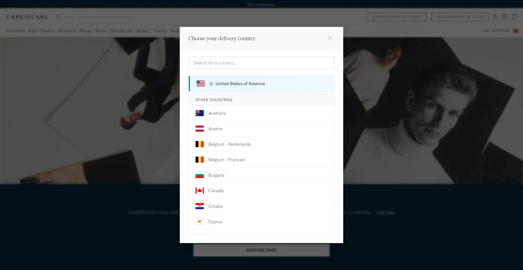Open the 'Marcas' nav menu item
The image size is (523, 270).
coord(143,31)
